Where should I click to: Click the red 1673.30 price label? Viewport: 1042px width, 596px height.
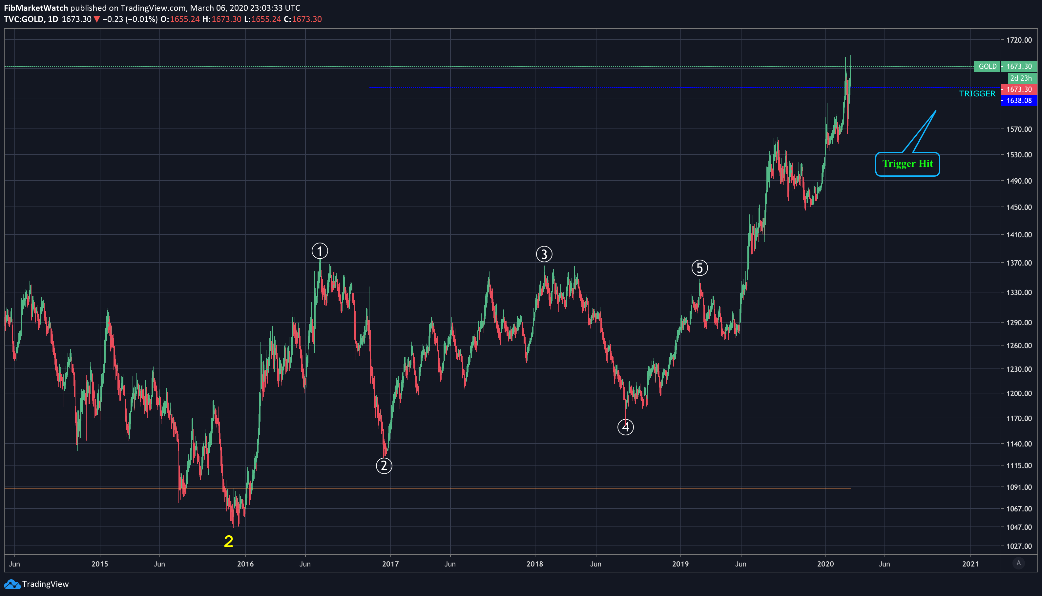pos(1019,89)
